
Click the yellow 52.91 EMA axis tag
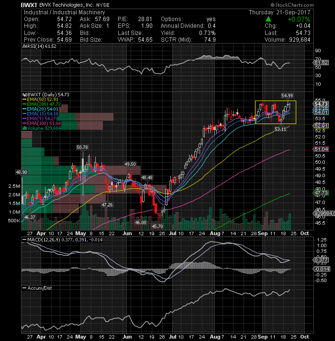321,125
